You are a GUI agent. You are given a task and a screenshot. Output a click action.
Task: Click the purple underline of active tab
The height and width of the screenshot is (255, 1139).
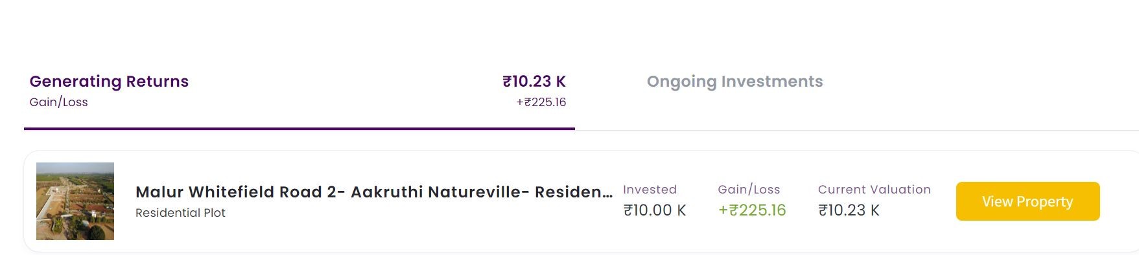299,129
